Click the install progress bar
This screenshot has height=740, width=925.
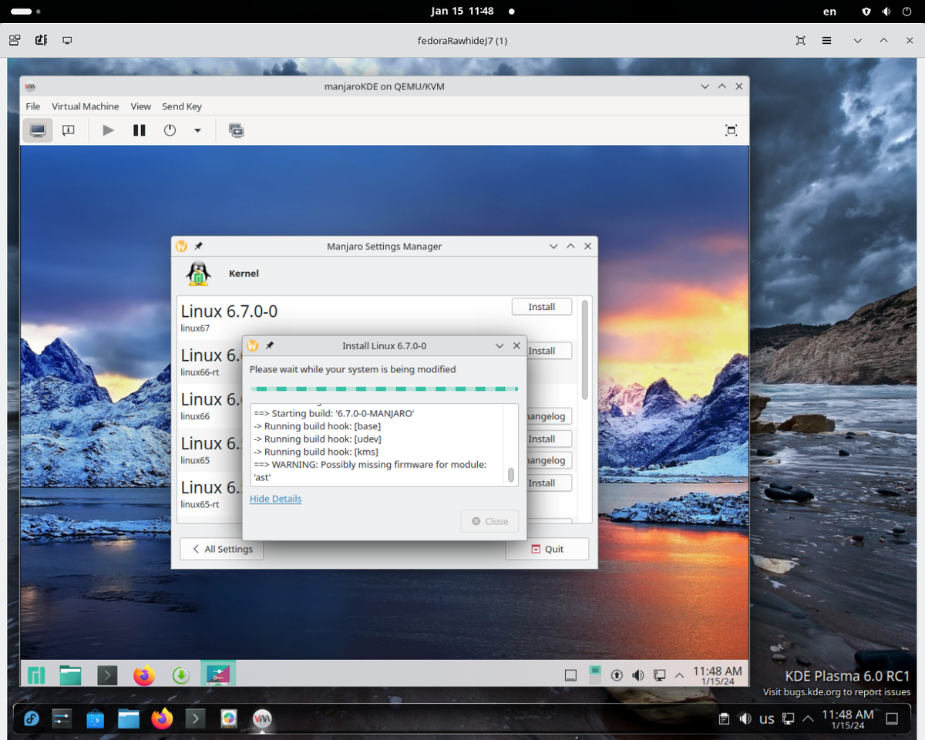coord(384,389)
